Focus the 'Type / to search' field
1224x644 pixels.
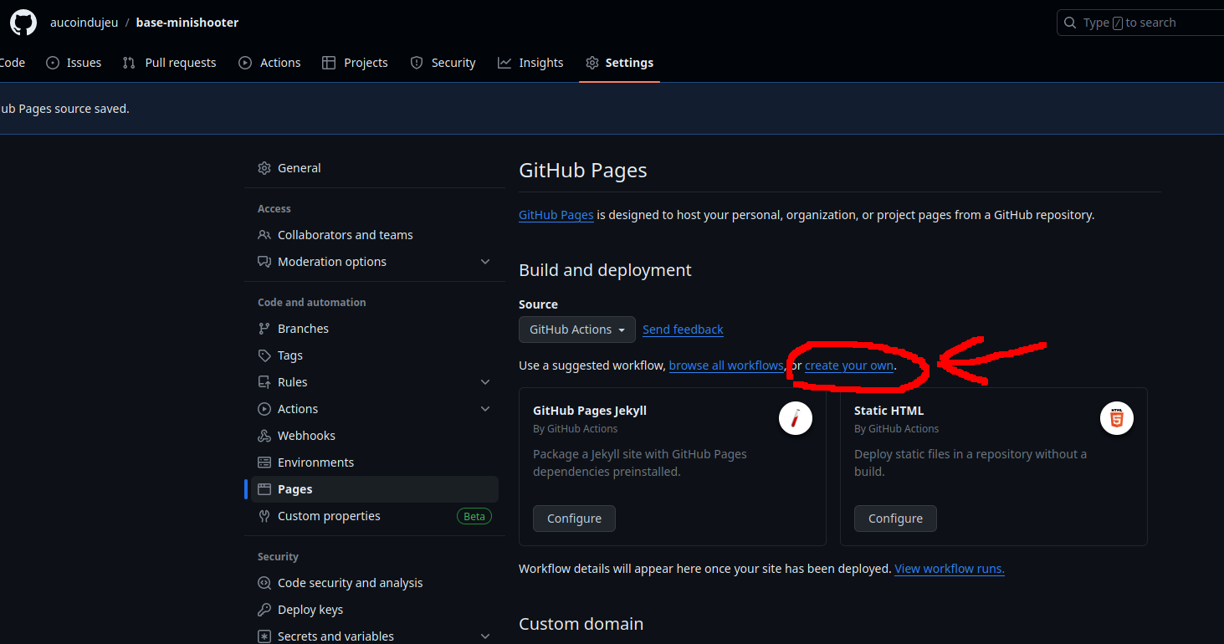click(x=1141, y=23)
